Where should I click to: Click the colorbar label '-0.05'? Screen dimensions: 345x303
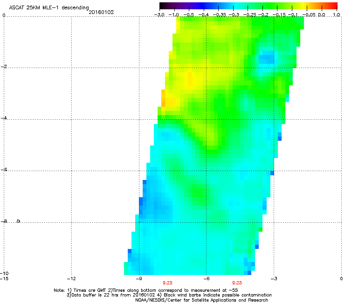[309, 15]
